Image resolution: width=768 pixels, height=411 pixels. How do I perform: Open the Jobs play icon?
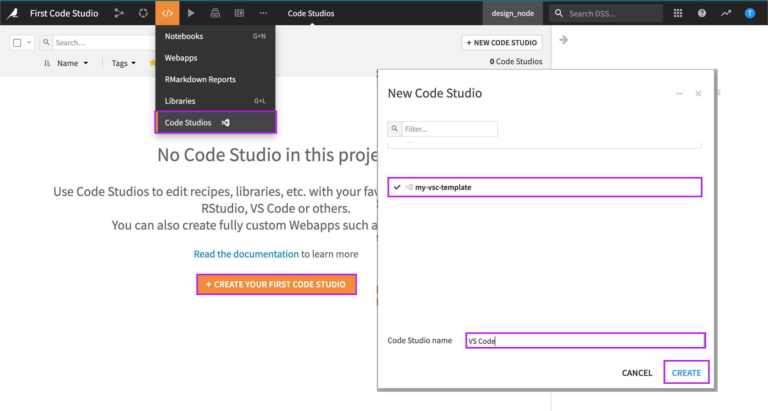click(x=191, y=13)
